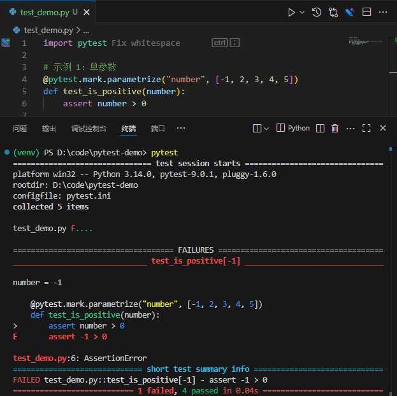Open the file timeline history icon

[317, 12]
